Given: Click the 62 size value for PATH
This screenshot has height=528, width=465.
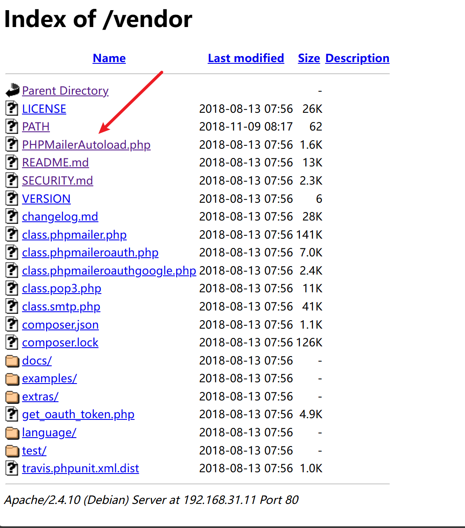Looking at the screenshot, I should tap(316, 126).
